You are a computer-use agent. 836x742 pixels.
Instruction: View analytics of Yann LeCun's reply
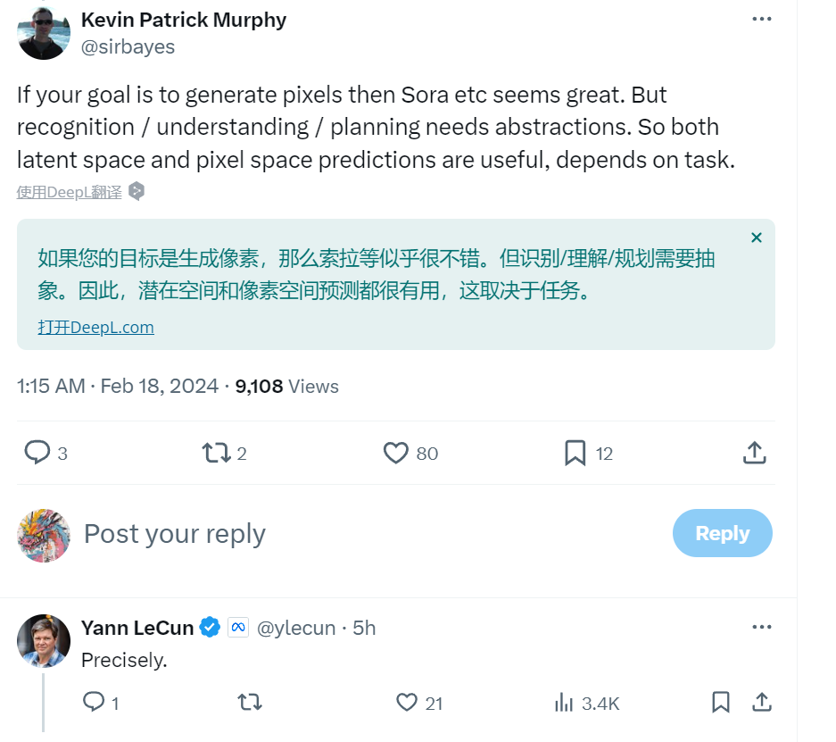(564, 703)
